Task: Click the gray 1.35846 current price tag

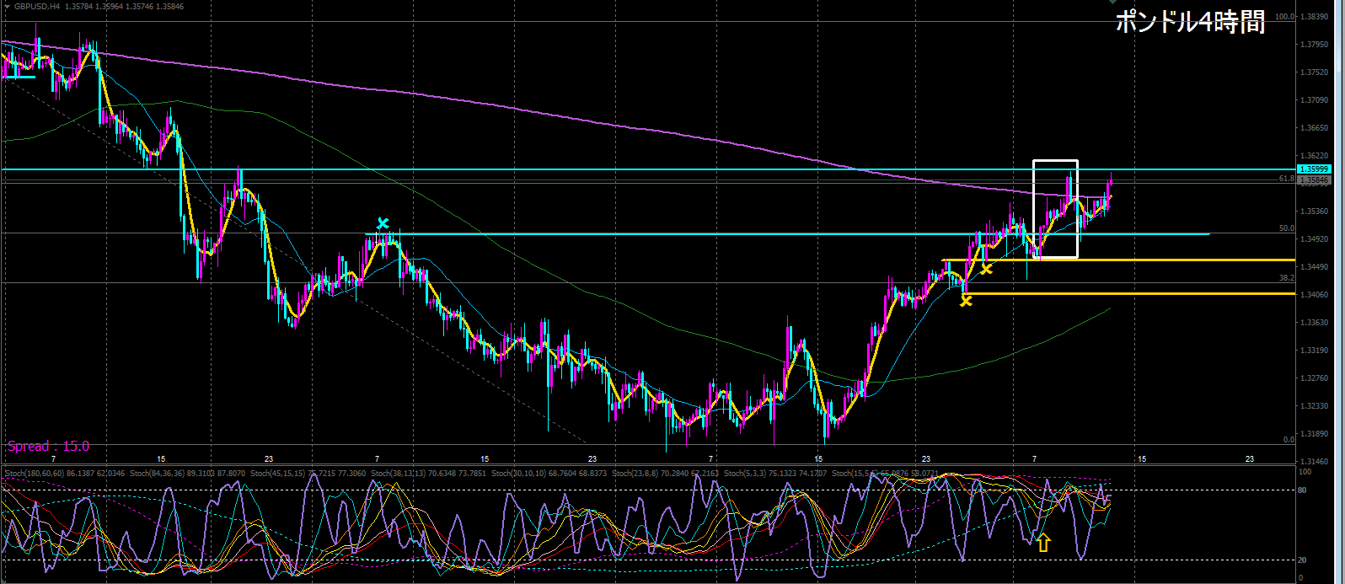Action: coord(1313,180)
